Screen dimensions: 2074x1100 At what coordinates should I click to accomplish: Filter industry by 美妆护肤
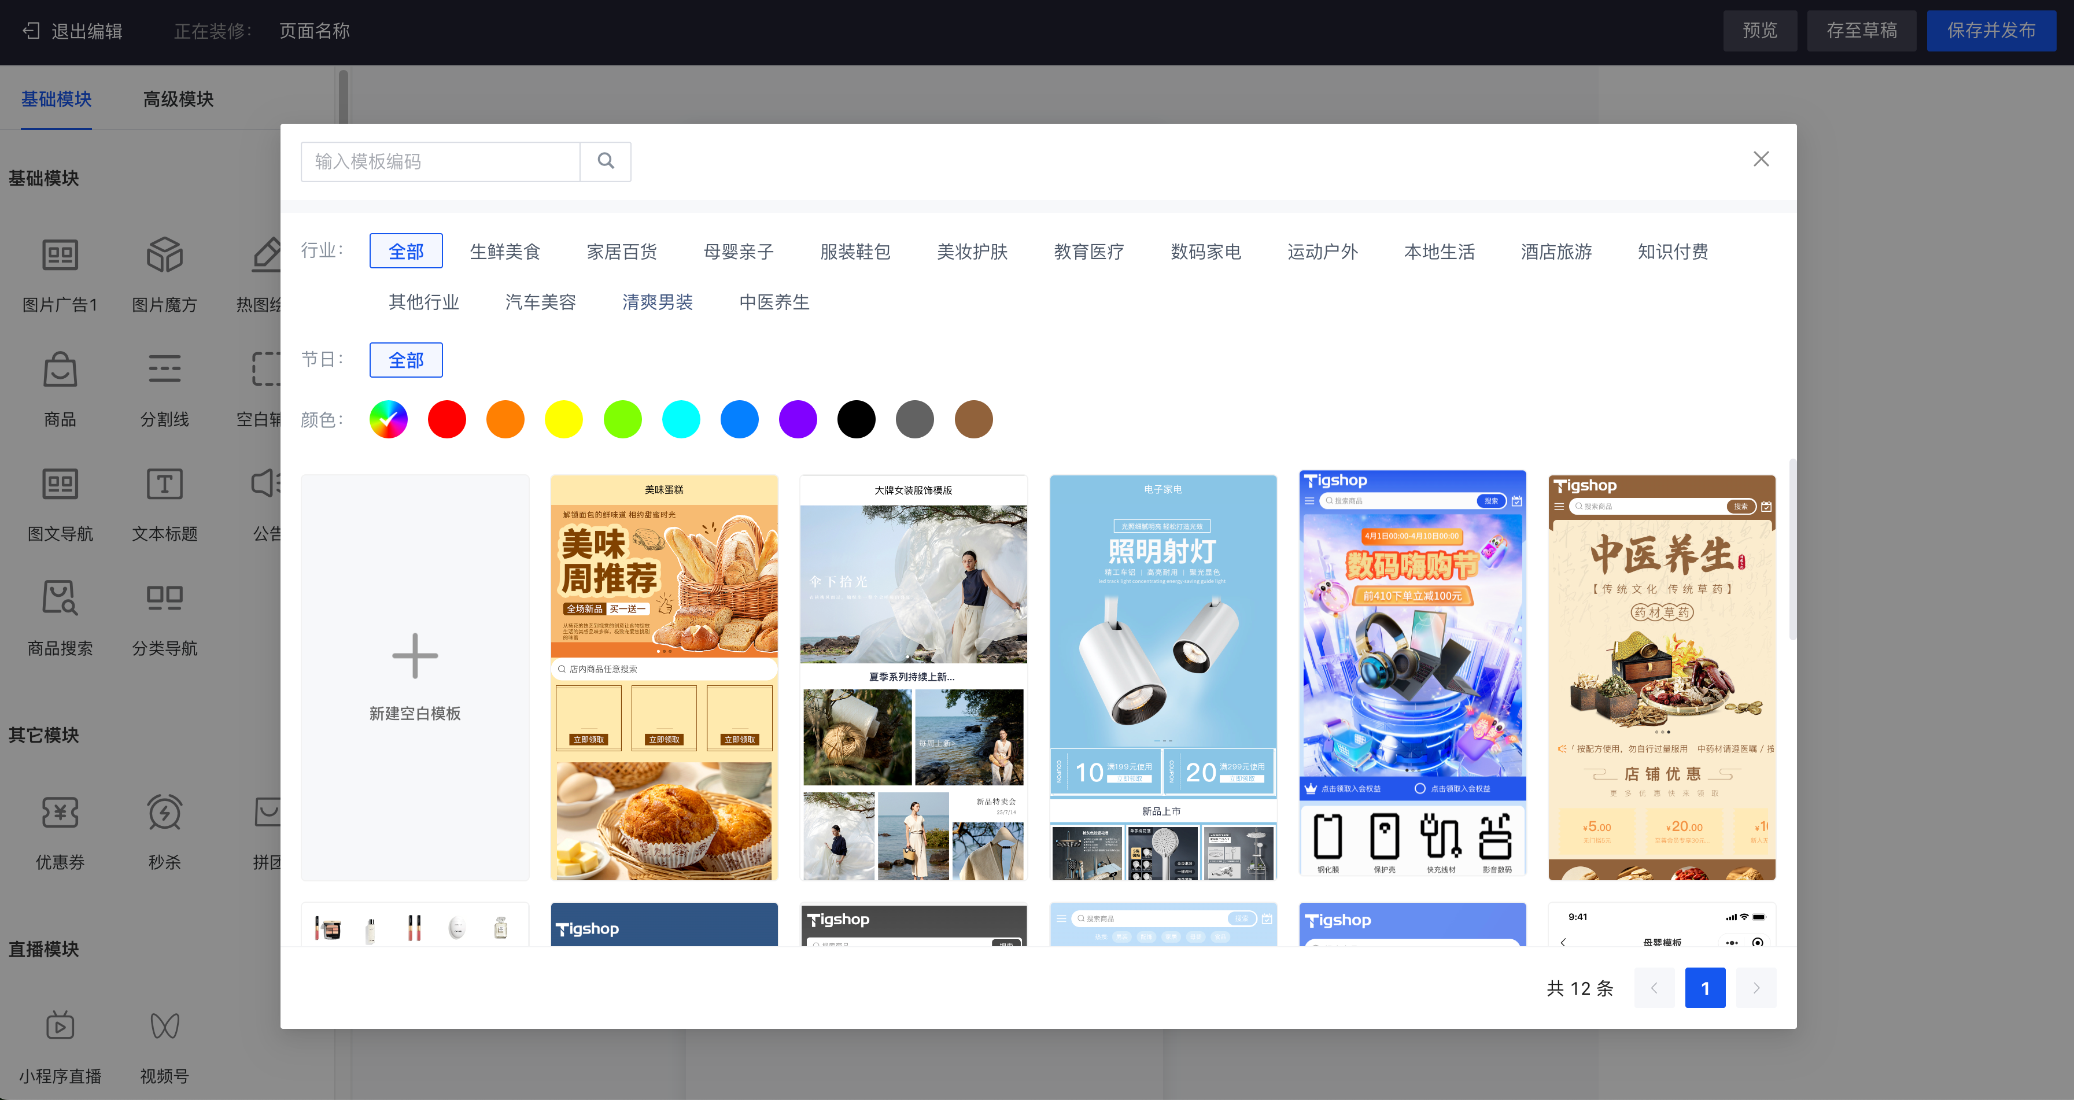pos(972,251)
